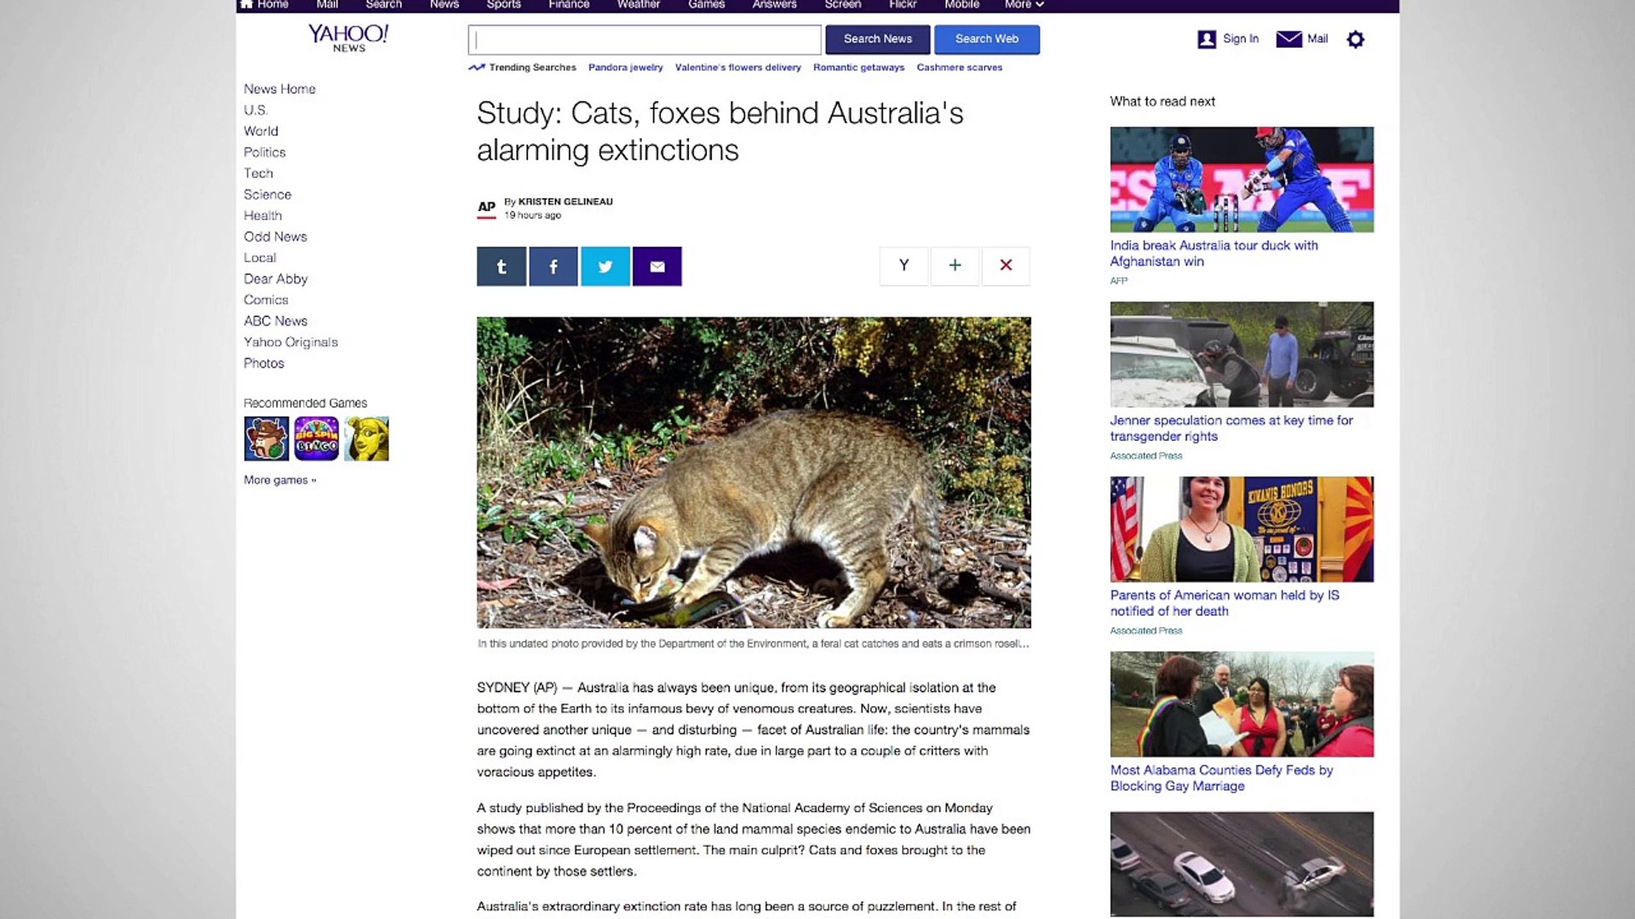1635x919 pixels.
Task: Email this article via envelope icon
Action: [x=657, y=266]
